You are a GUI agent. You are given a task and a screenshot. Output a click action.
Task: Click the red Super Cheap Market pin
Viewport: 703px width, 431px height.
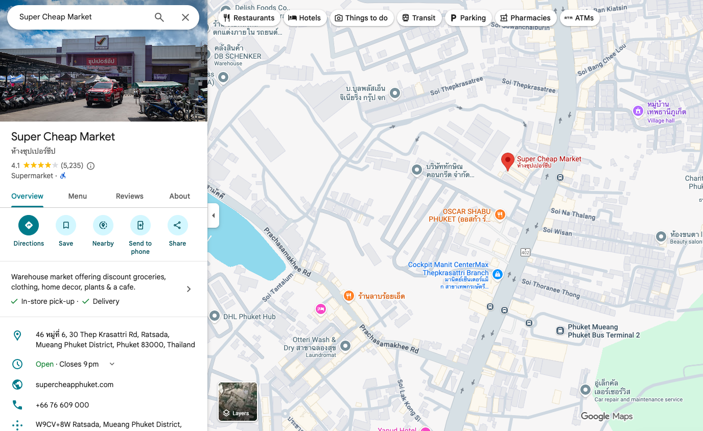[507, 161]
